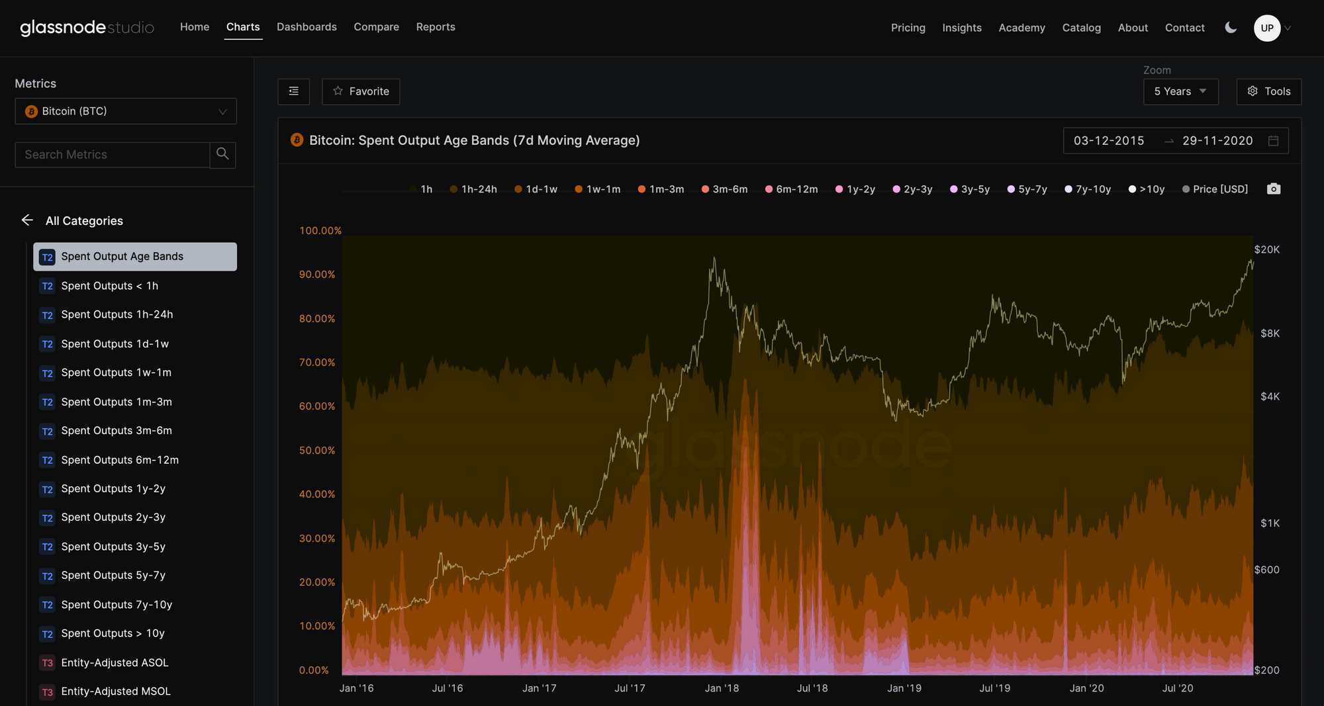The width and height of the screenshot is (1324, 706).
Task: Open the Bitcoin (BTC) asset dropdown
Action: (126, 111)
